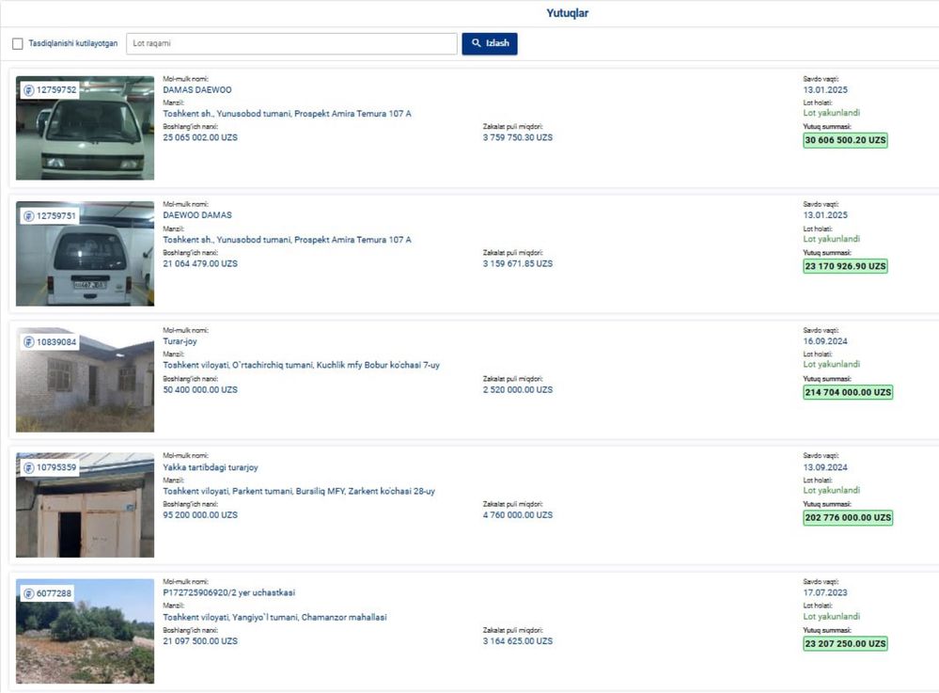Click deposit amount 2 520 000.00 UZS
This screenshot has height=693, width=939.
[517, 389]
